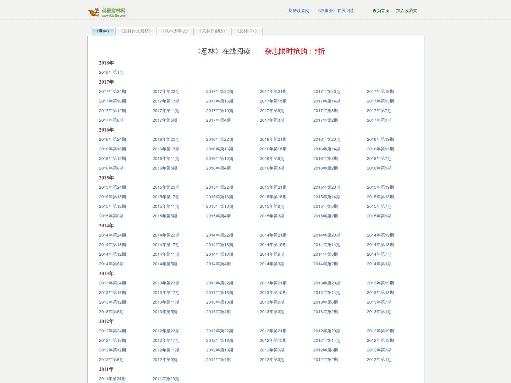511x383 pixels.
Task: Open issue 2013年第20期
Action: click(x=326, y=283)
